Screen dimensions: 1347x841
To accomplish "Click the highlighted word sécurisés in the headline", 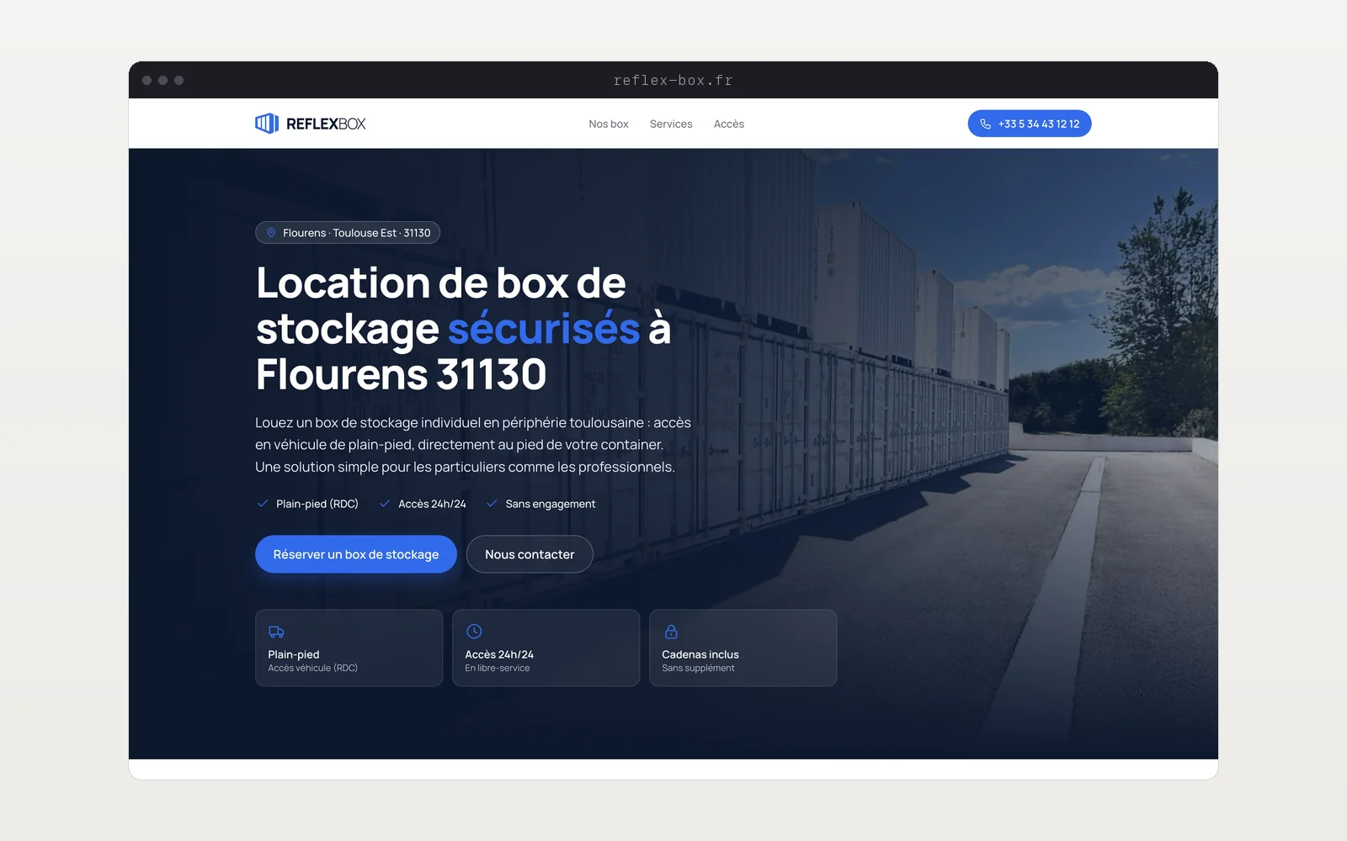I will pyautogui.click(x=544, y=329).
